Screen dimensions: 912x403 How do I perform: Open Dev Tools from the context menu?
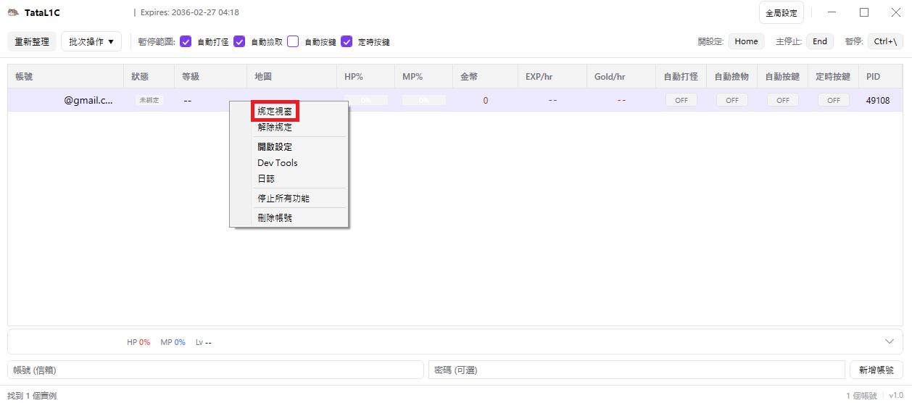(278, 163)
